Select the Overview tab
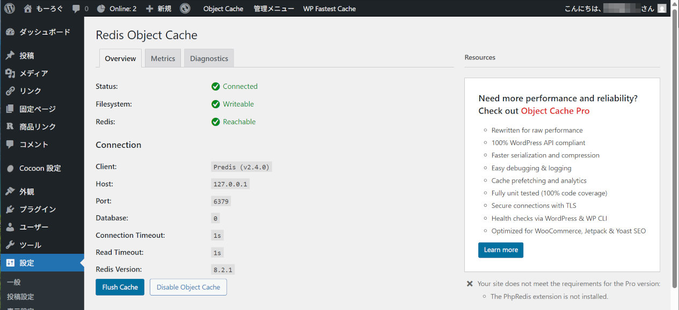Image resolution: width=679 pixels, height=310 pixels. 120,58
